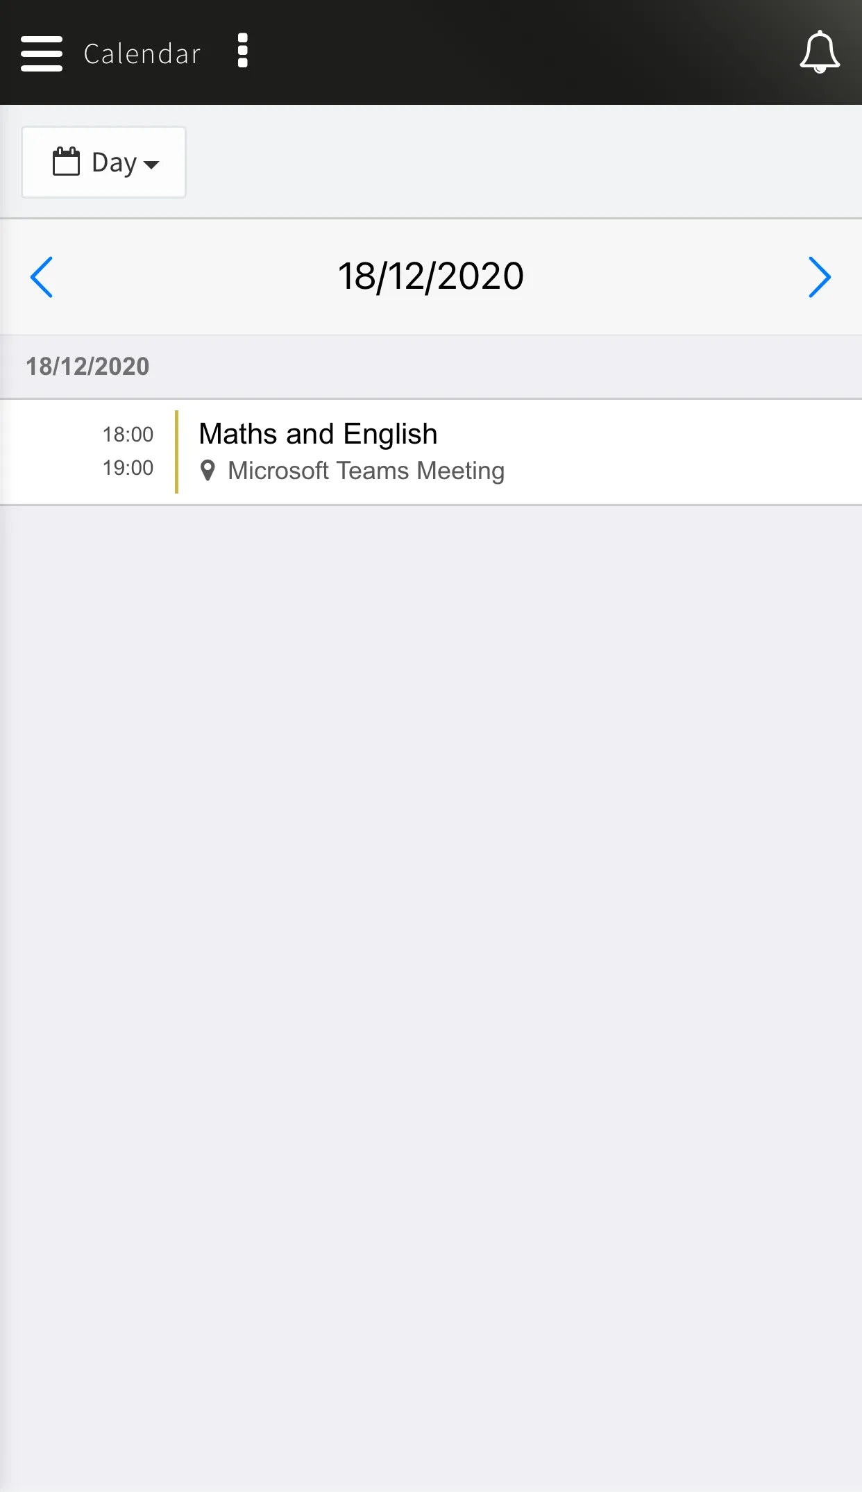Image resolution: width=862 pixels, height=1492 pixels.
Task: Select the Maths and English event
Action: click(317, 433)
